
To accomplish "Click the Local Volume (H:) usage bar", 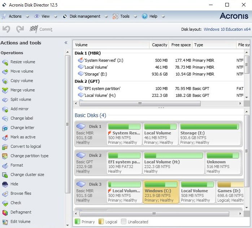I will click(174, 156).
